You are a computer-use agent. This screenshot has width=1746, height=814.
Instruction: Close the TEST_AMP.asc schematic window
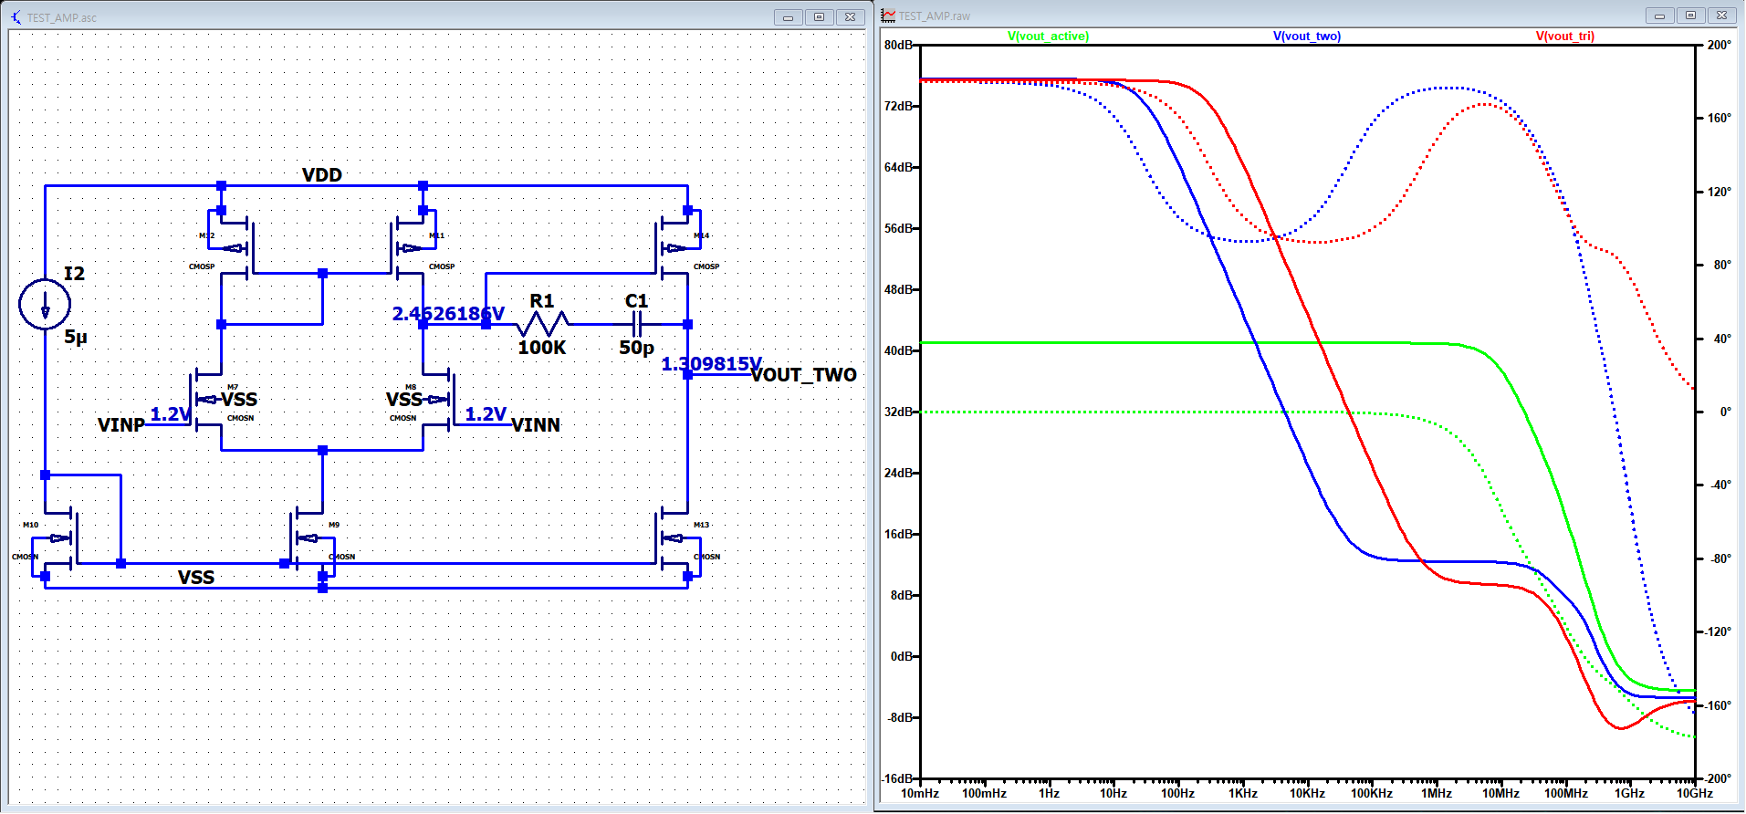click(850, 17)
